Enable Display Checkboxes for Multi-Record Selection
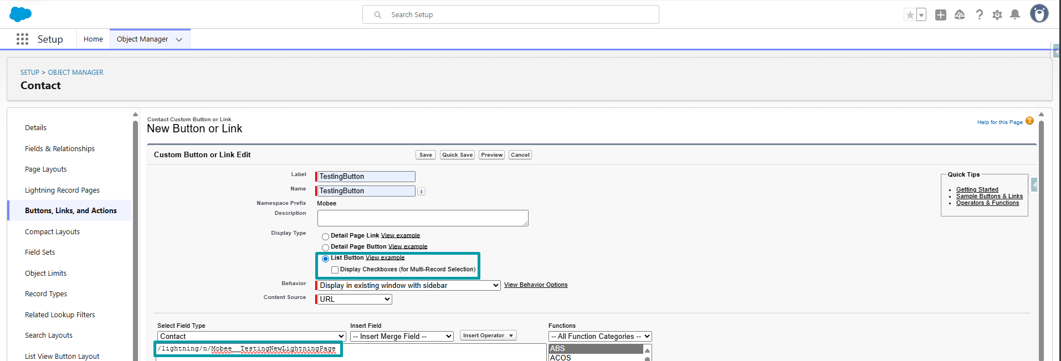This screenshot has height=361, width=1061. (x=335, y=270)
